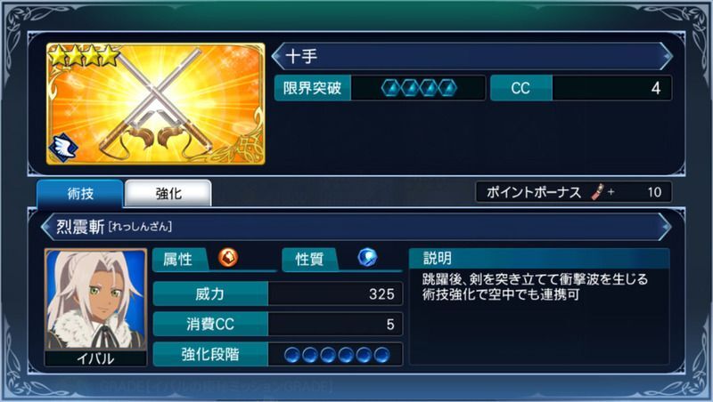Click the first 強化段階 blue orb

(292, 355)
